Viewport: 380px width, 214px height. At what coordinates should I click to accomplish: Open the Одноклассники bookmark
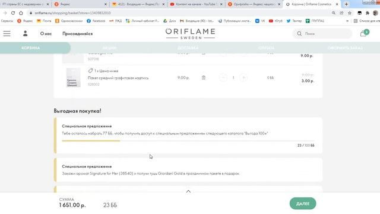point(69,21)
